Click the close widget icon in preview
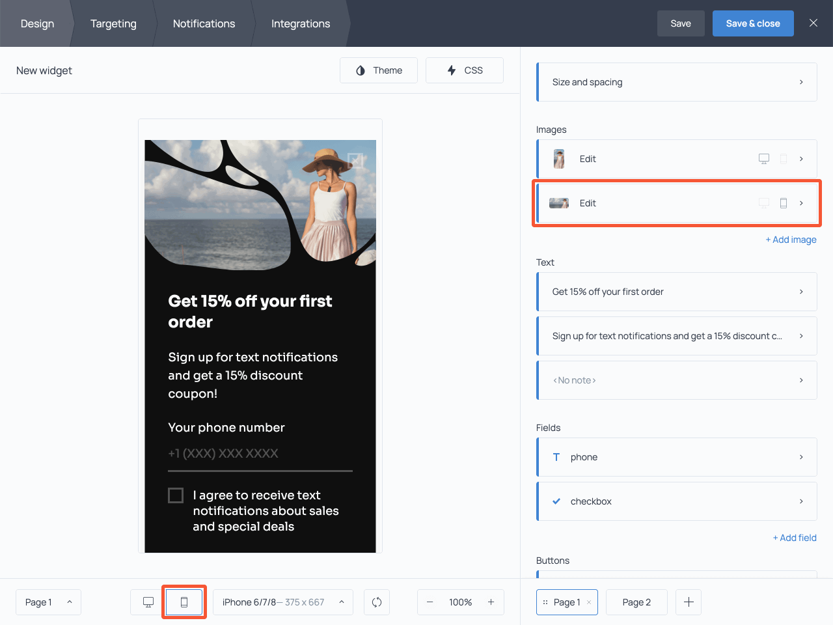833x625 pixels. pos(355,160)
